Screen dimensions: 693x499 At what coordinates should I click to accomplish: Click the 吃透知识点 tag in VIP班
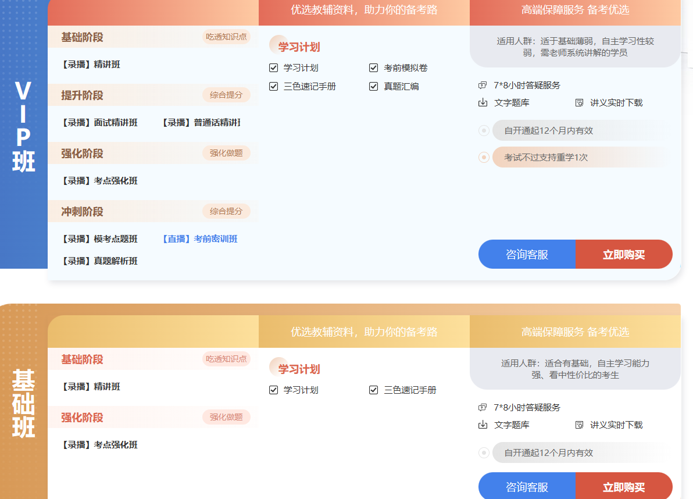click(x=226, y=37)
